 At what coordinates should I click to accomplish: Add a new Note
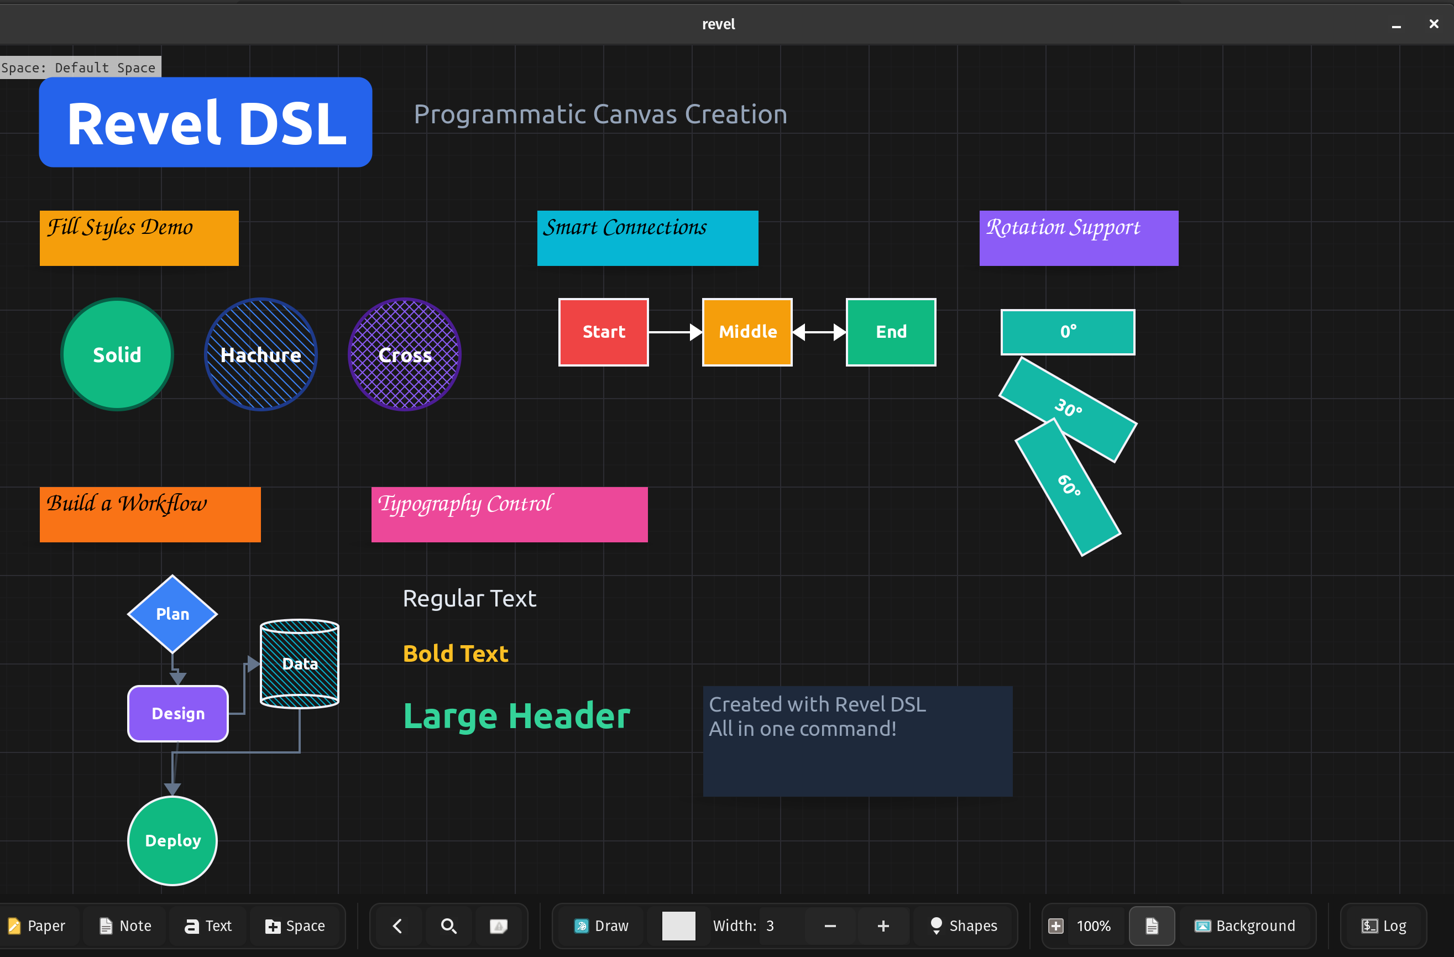(125, 926)
